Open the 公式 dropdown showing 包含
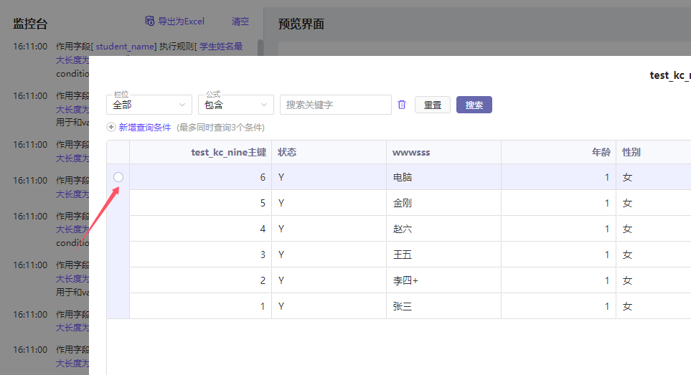Image resolution: width=691 pixels, height=375 pixels. (x=236, y=105)
